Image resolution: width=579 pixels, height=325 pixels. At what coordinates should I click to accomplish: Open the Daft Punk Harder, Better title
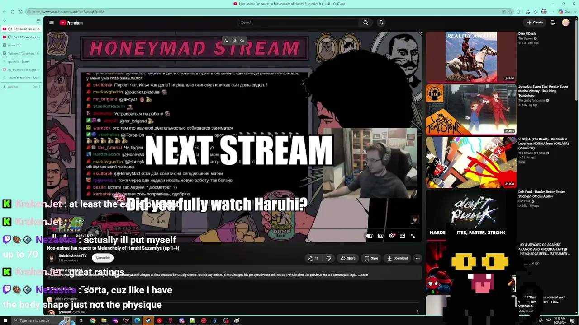541,194
